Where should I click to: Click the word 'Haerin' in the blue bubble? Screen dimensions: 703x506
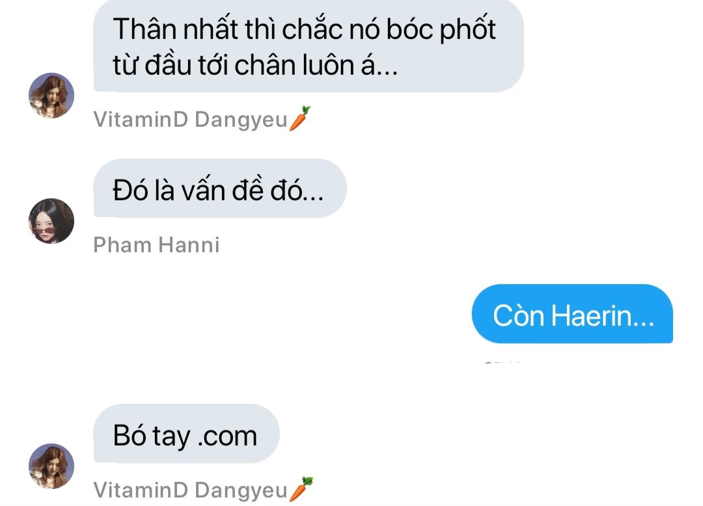tap(592, 315)
